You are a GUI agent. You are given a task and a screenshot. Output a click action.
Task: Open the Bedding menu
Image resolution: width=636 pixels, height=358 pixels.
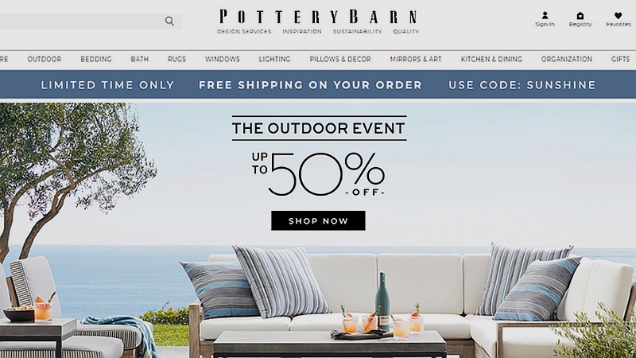(96, 59)
